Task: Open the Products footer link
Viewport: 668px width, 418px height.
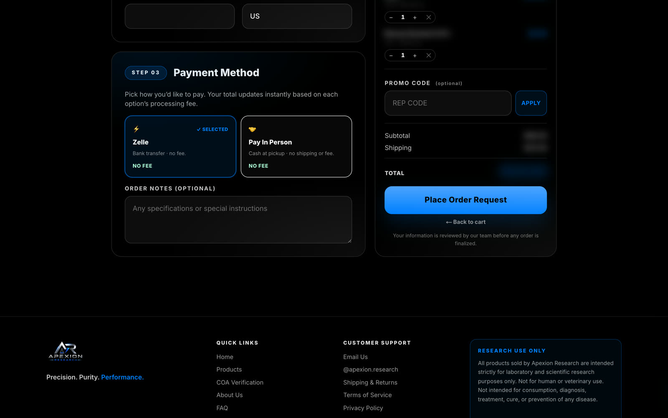Action: 229,370
